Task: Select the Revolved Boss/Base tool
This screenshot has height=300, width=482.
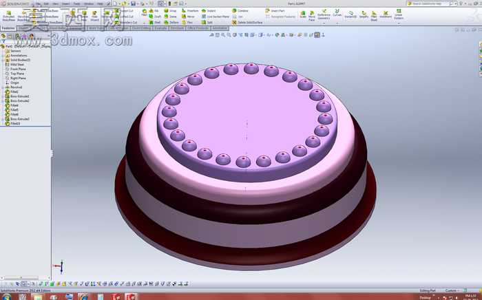Action: (x=23, y=16)
